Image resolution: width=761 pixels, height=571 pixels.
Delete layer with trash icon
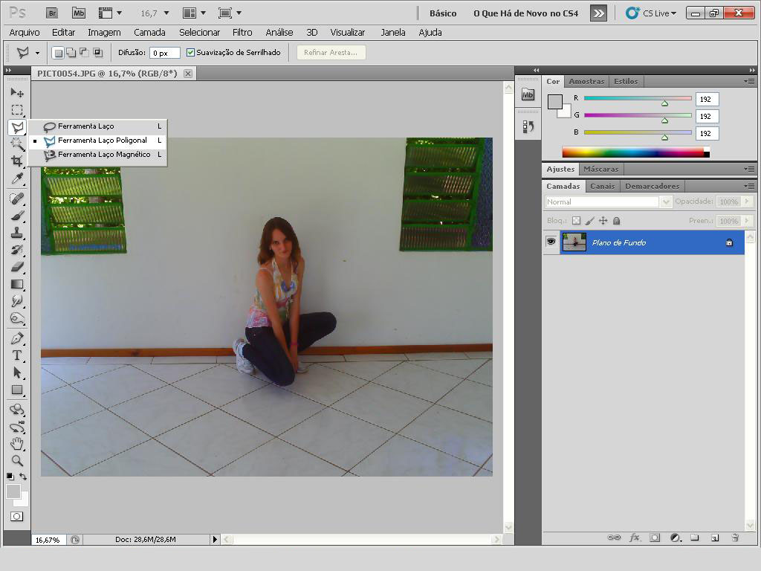tap(735, 538)
